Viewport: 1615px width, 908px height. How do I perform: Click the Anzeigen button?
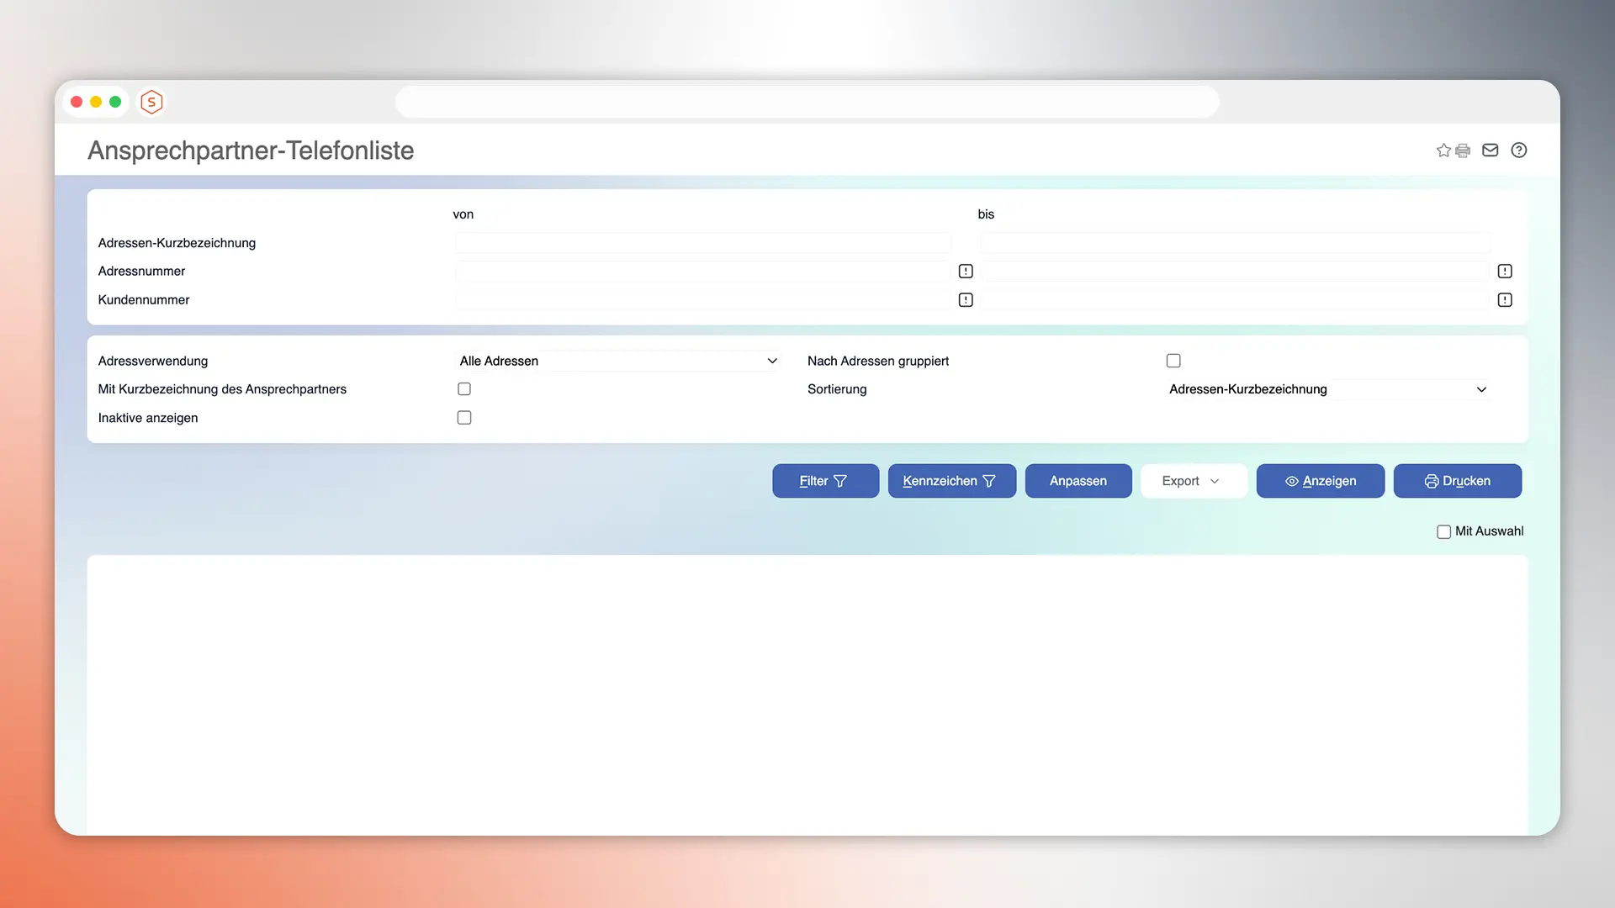point(1320,481)
